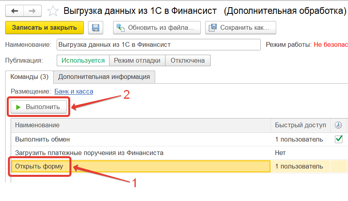Click the clock schedule column header icon
348x201 pixels.
(x=338, y=125)
